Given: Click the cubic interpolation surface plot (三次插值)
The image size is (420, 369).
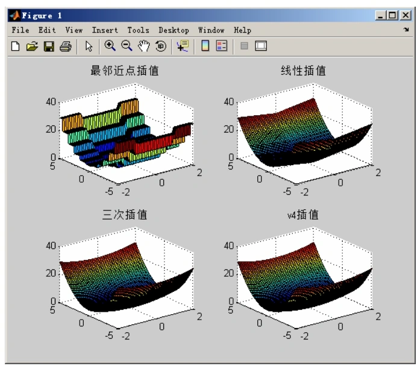Looking at the screenshot, I should tap(126, 278).
